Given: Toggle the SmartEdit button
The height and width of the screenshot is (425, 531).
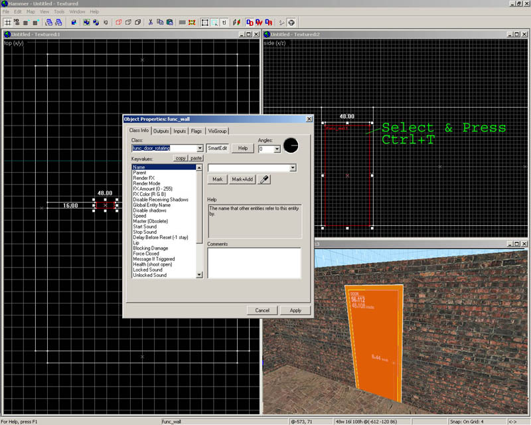Looking at the screenshot, I should pos(217,149).
